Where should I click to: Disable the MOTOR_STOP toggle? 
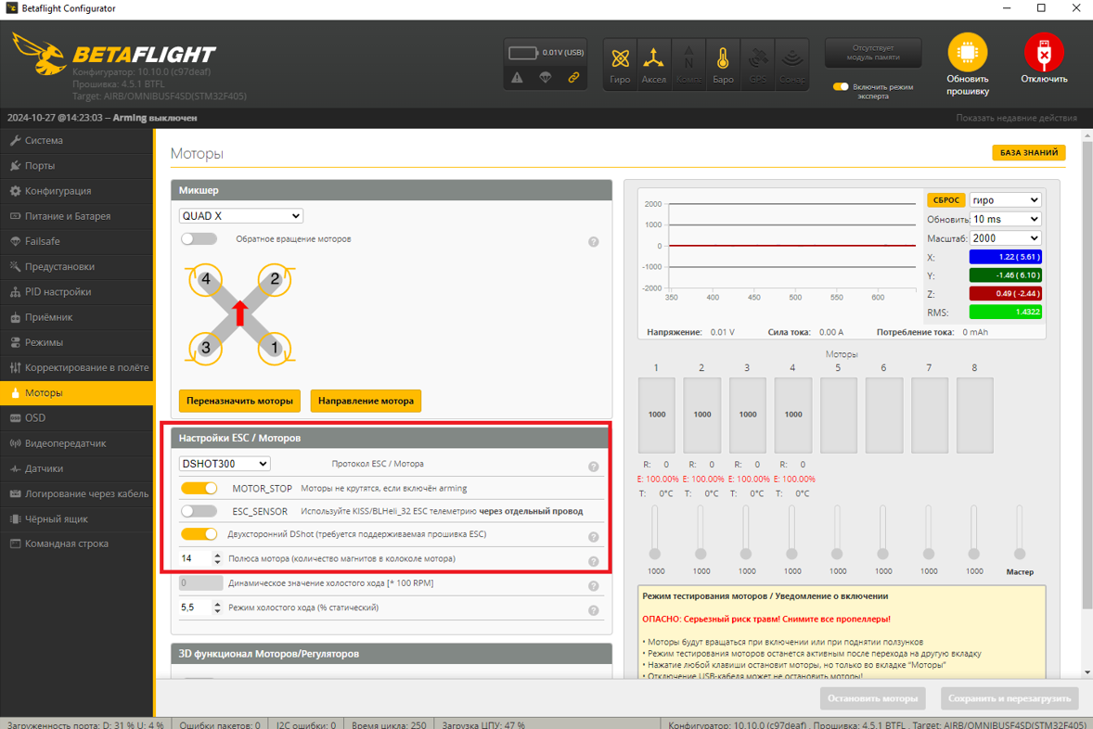pos(199,488)
